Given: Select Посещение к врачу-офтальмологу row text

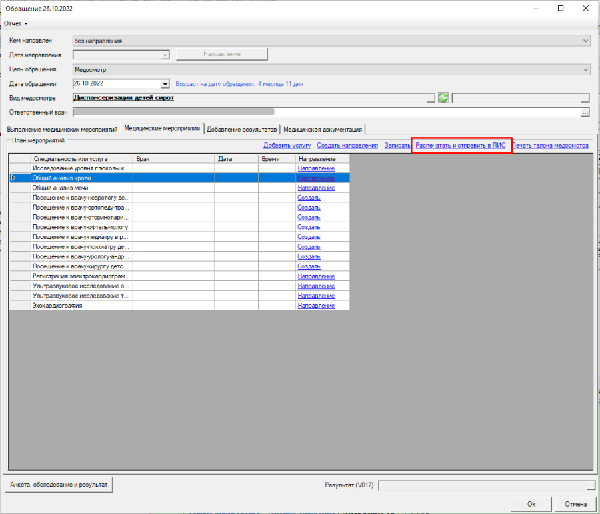Looking at the screenshot, I should (x=81, y=227).
